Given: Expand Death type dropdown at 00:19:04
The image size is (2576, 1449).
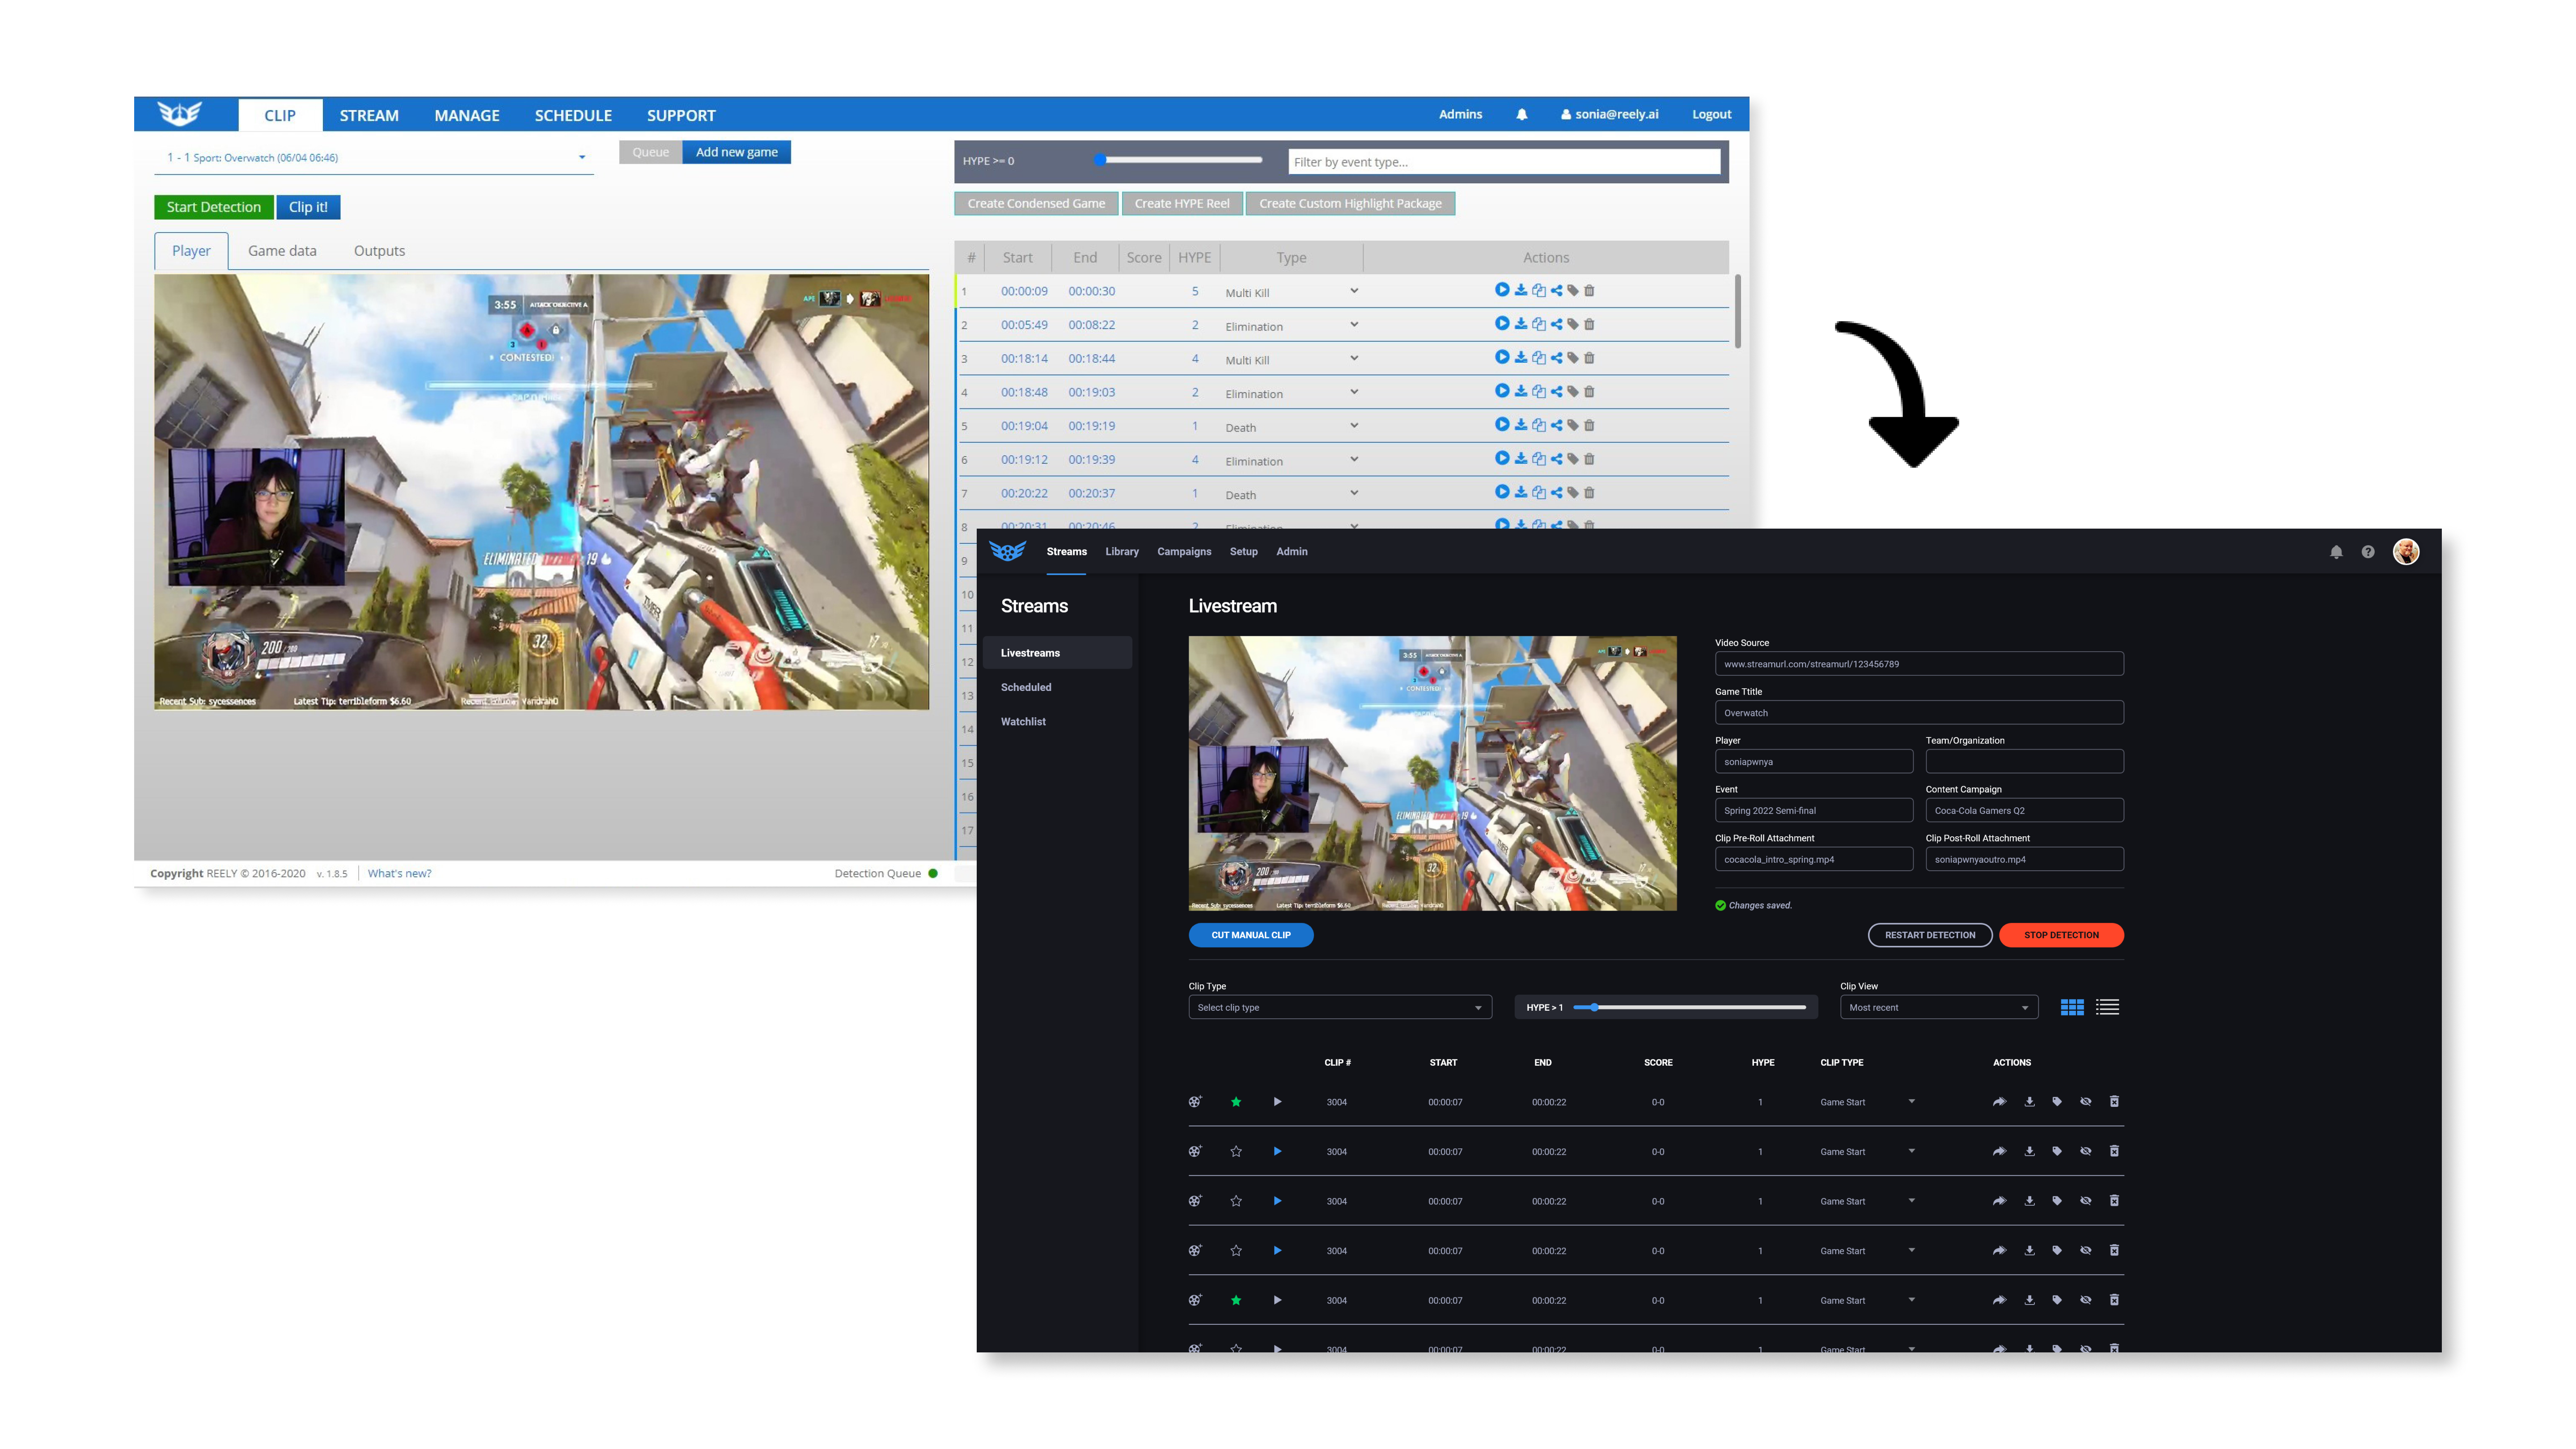Looking at the screenshot, I should click(x=1354, y=425).
